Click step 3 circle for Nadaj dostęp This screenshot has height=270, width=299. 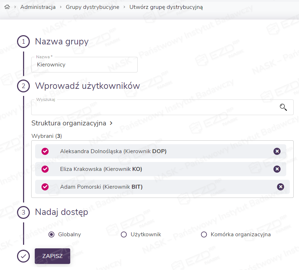pos(23,213)
